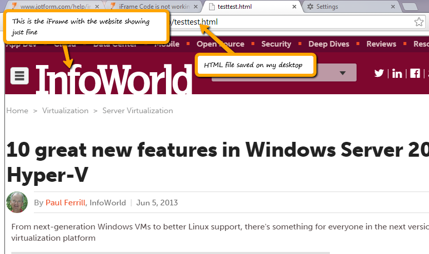429x254 pixels.
Task: Open InfoWorld's LinkedIn page icon
Action: coord(397,73)
